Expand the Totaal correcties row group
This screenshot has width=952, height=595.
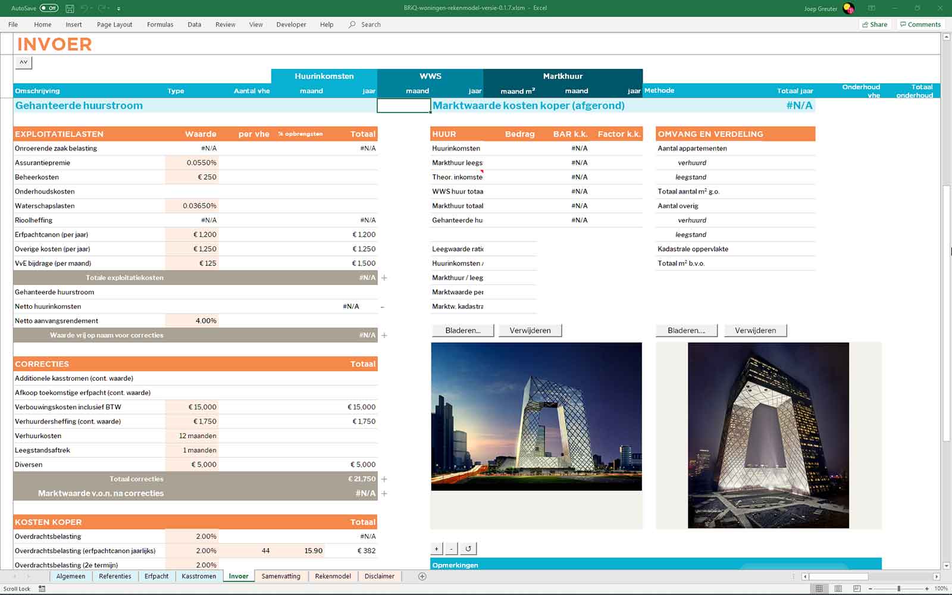point(384,479)
